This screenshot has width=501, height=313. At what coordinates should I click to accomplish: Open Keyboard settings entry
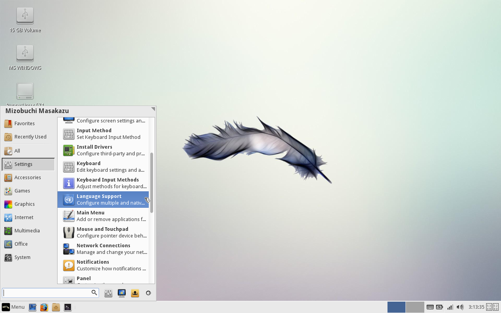[x=103, y=167]
